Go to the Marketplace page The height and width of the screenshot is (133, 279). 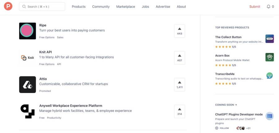[x=126, y=7]
